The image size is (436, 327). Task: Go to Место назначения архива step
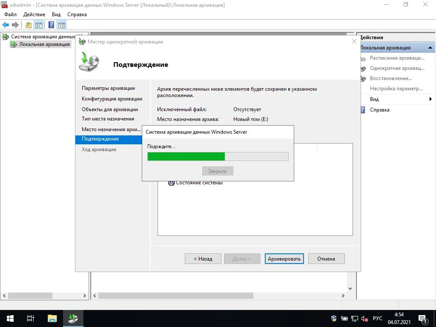(x=111, y=129)
